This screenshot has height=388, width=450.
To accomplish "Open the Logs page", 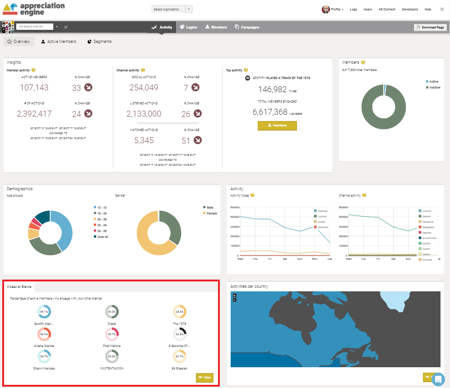I will coord(353,9).
